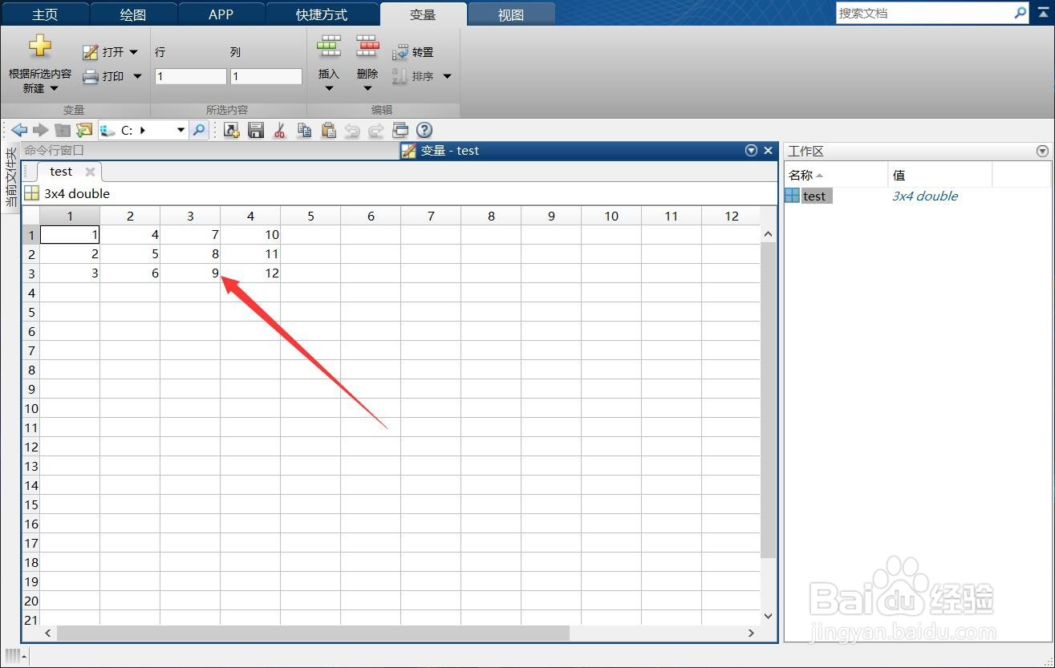This screenshot has height=668, width=1055.
Task: Click the Sort icon
Action: 400,76
